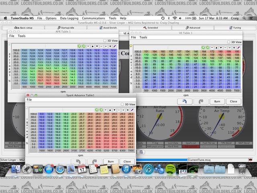The height and width of the screenshot is (193, 257).
Task: Click the black up-arrow icon in AFR Table 1
Action: point(93,46)
